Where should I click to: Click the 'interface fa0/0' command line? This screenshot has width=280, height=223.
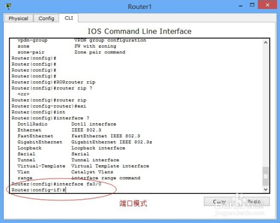[57, 184]
